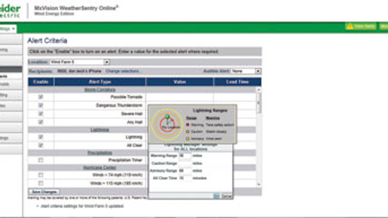
Task: Toggle the Dangerous Thunderstorm enable checkbox
Action: (41, 106)
